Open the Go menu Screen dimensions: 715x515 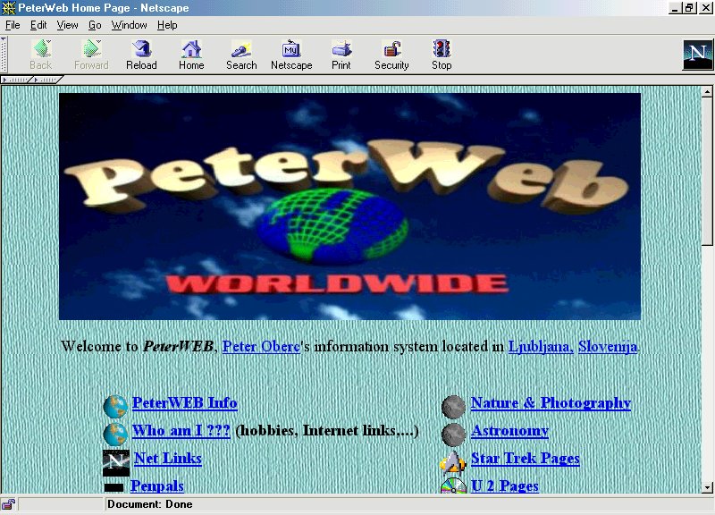click(x=95, y=25)
